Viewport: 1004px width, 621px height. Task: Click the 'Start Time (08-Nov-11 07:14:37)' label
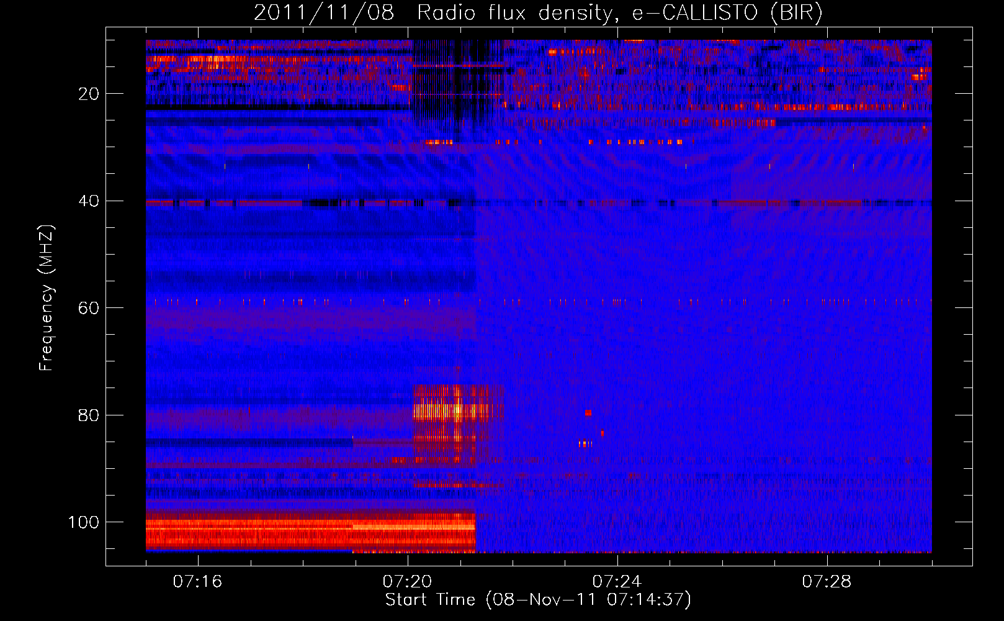click(538, 600)
